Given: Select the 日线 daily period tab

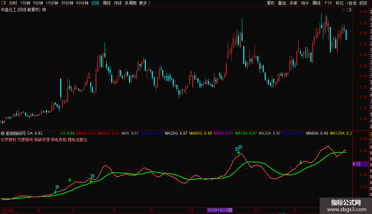Looking at the screenshot, I should (95, 3).
